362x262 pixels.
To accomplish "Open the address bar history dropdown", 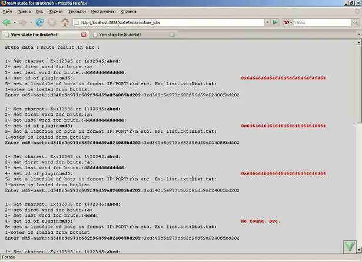I will coord(267,22).
